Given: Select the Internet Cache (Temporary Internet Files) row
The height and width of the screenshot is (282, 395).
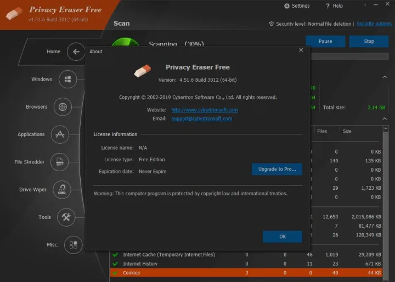Looking at the screenshot, I should (246, 255).
